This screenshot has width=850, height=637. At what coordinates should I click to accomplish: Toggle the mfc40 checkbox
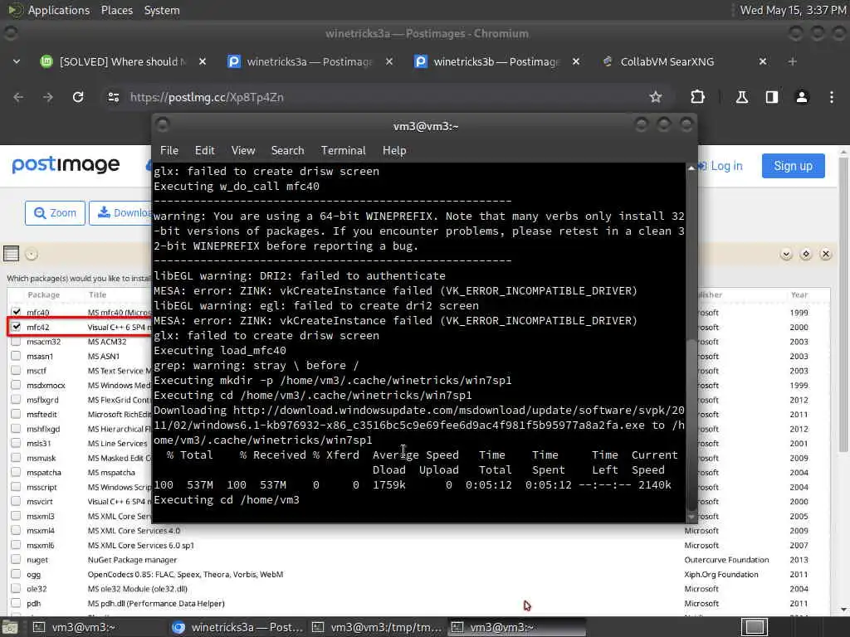pyautogui.click(x=17, y=312)
